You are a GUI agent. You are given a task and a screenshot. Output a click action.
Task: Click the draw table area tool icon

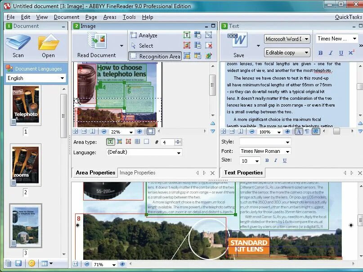(x=187, y=55)
